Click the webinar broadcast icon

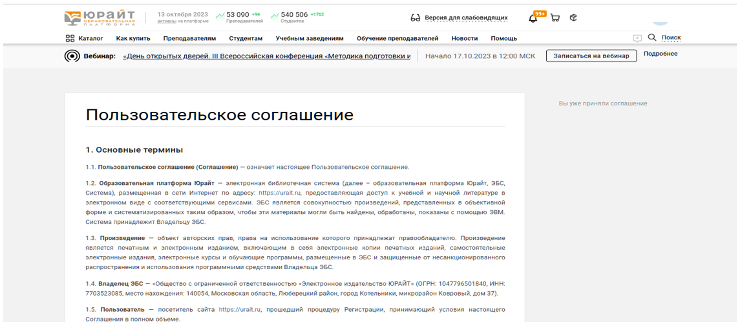pos(72,56)
